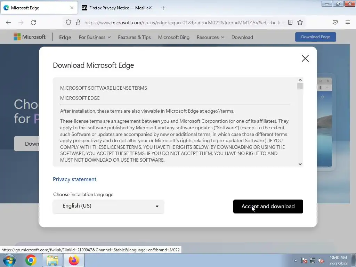This screenshot has width=356, height=267.
Task: Open the Firefox hamburger menu
Action: [348, 22]
